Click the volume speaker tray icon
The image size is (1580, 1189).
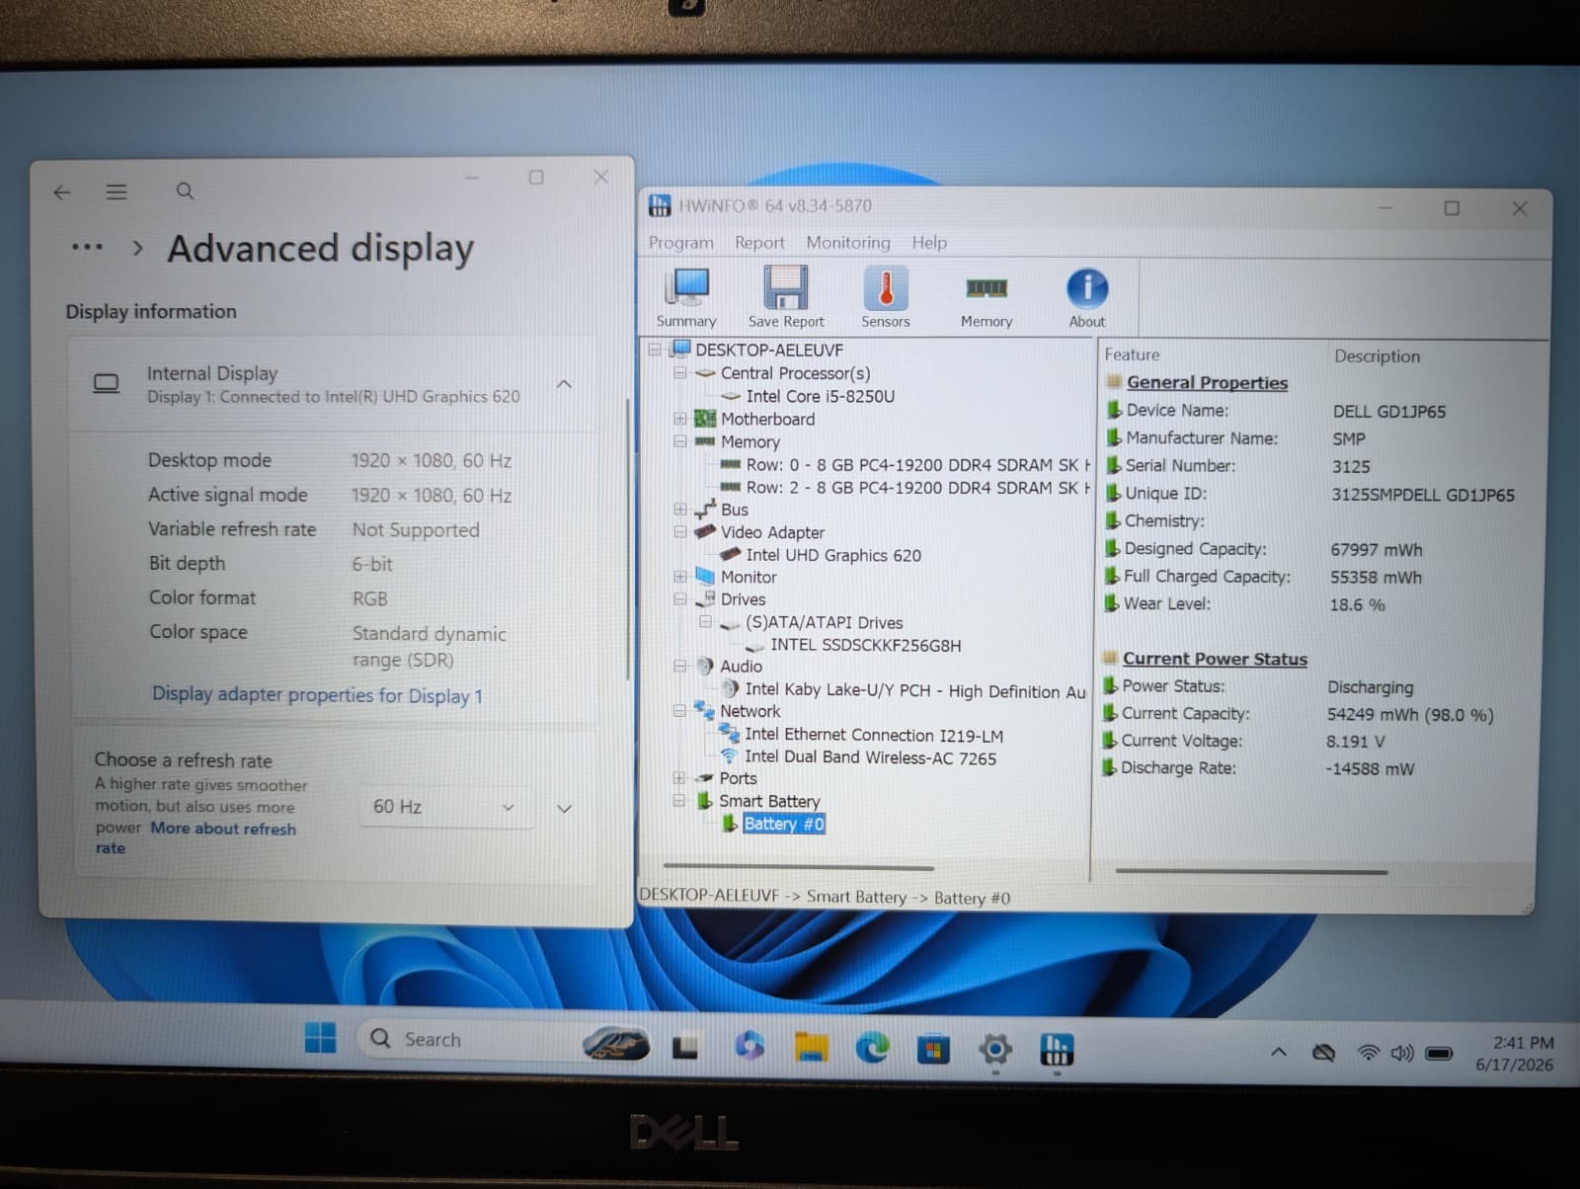1401,1054
